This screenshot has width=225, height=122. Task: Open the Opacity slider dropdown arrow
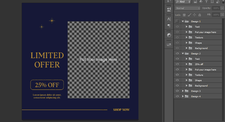point(222,8)
